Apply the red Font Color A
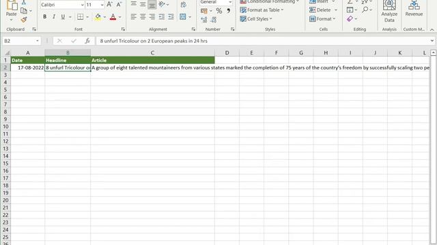This screenshot has height=245, width=437. point(113,17)
